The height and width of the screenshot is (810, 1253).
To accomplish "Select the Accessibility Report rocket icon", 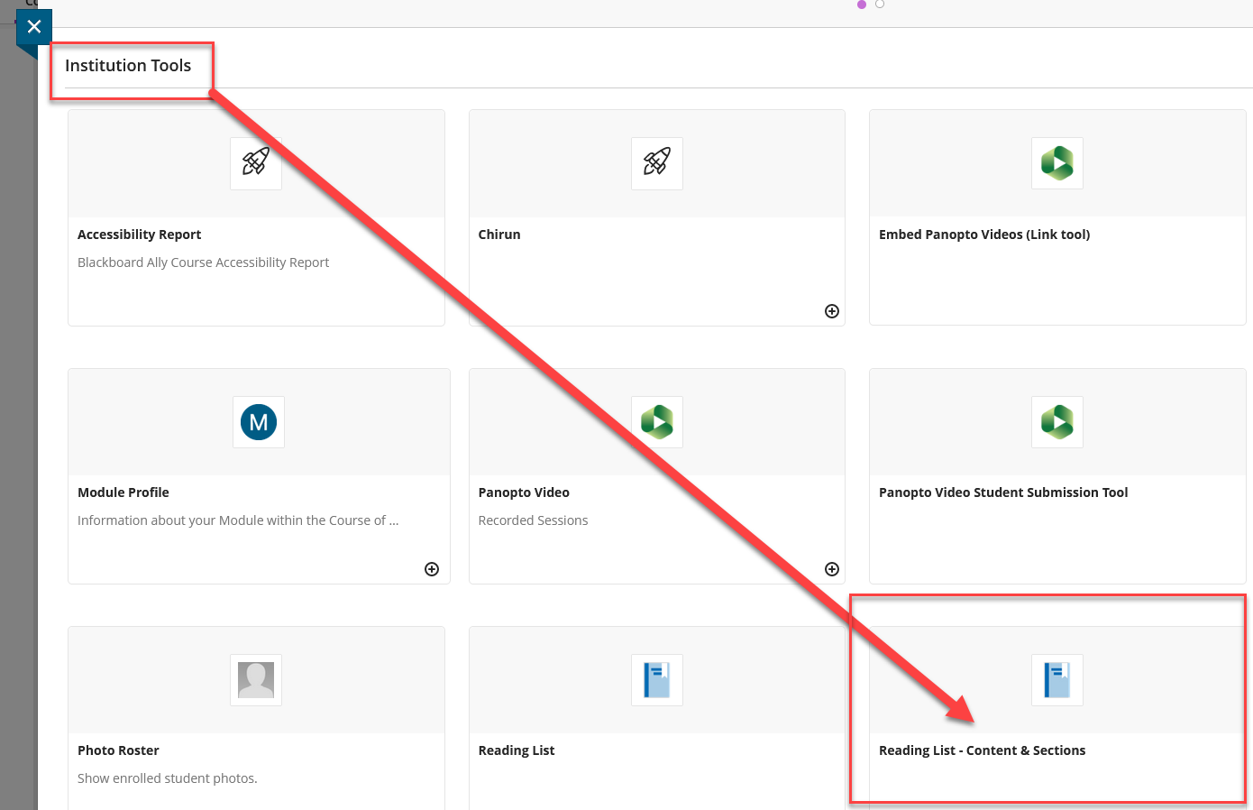I will click(255, 163).
